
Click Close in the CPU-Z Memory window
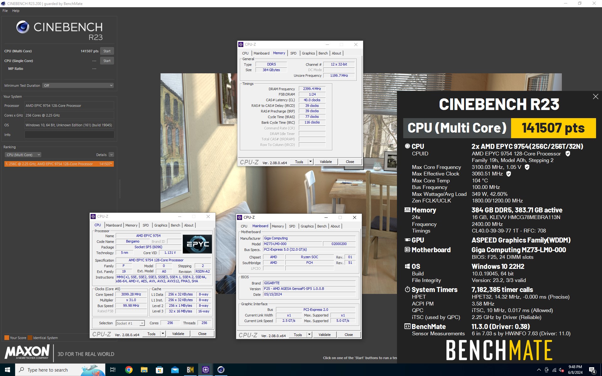[350, 162]
